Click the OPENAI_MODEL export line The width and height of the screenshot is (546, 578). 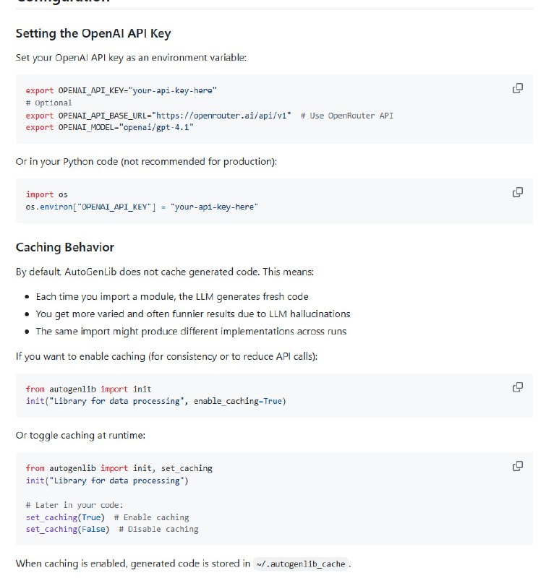pyautogui.click(x=109, y=127)
